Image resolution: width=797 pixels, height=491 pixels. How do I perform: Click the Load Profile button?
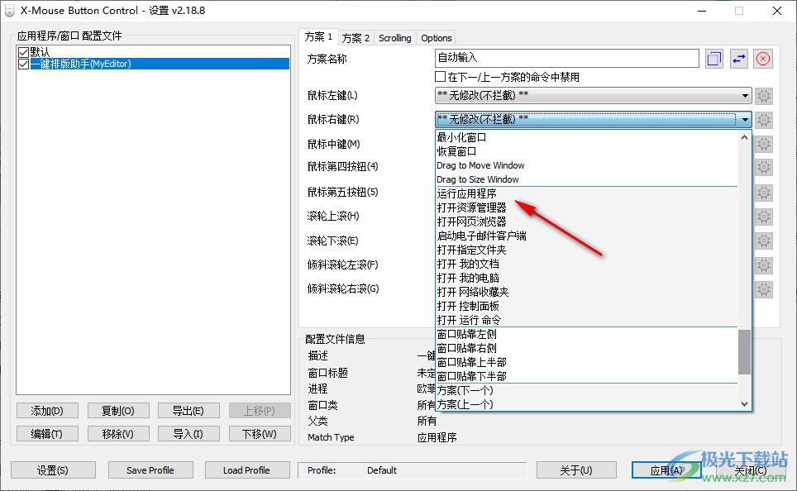pos(247,470)
